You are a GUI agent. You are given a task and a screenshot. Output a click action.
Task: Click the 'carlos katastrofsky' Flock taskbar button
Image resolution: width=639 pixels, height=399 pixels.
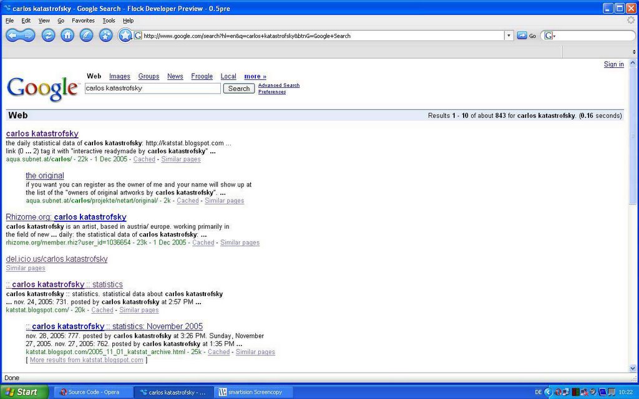click(x=173, y=392)
